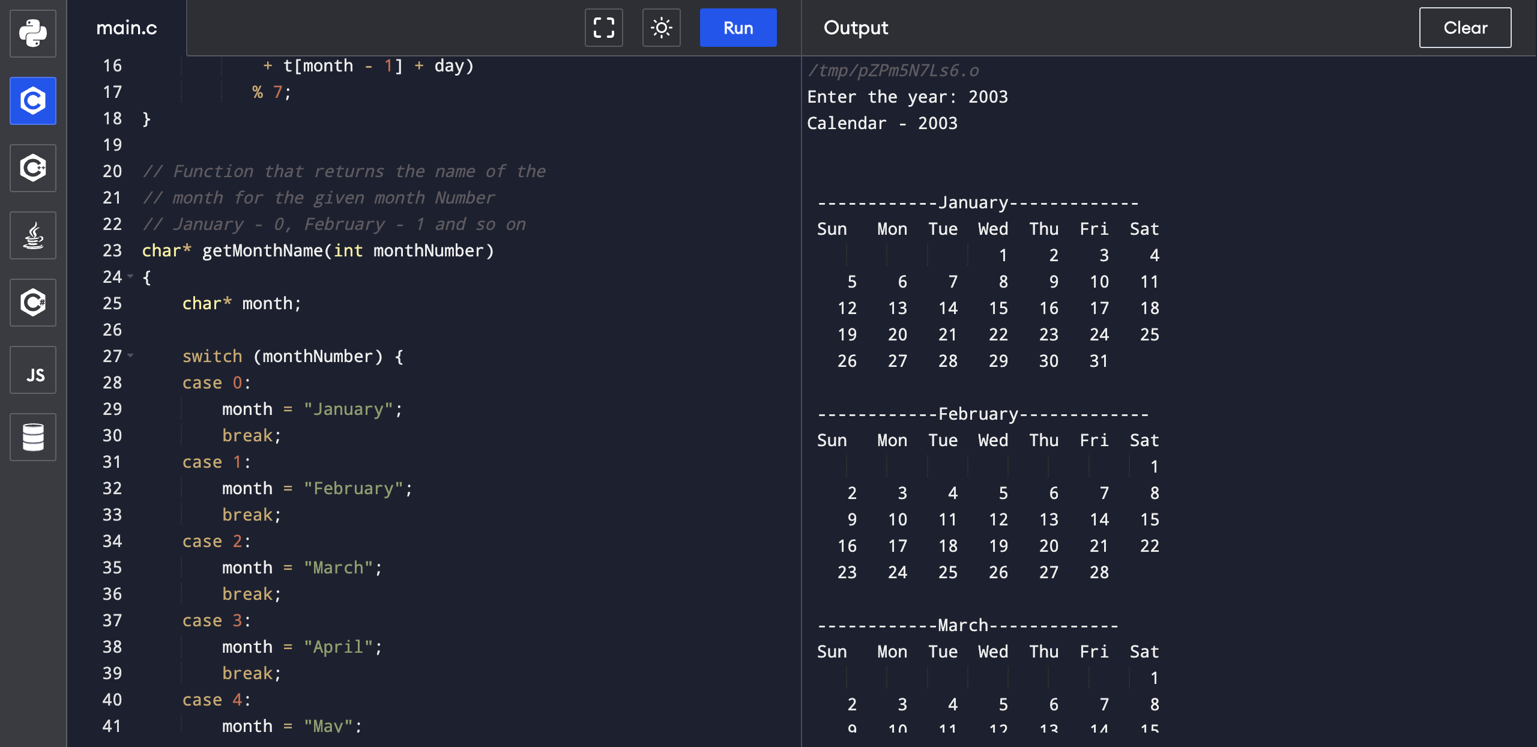Select the C language icon
Image resolution: width=1537 pixels, height=747 pixels.
click(32, 101)
